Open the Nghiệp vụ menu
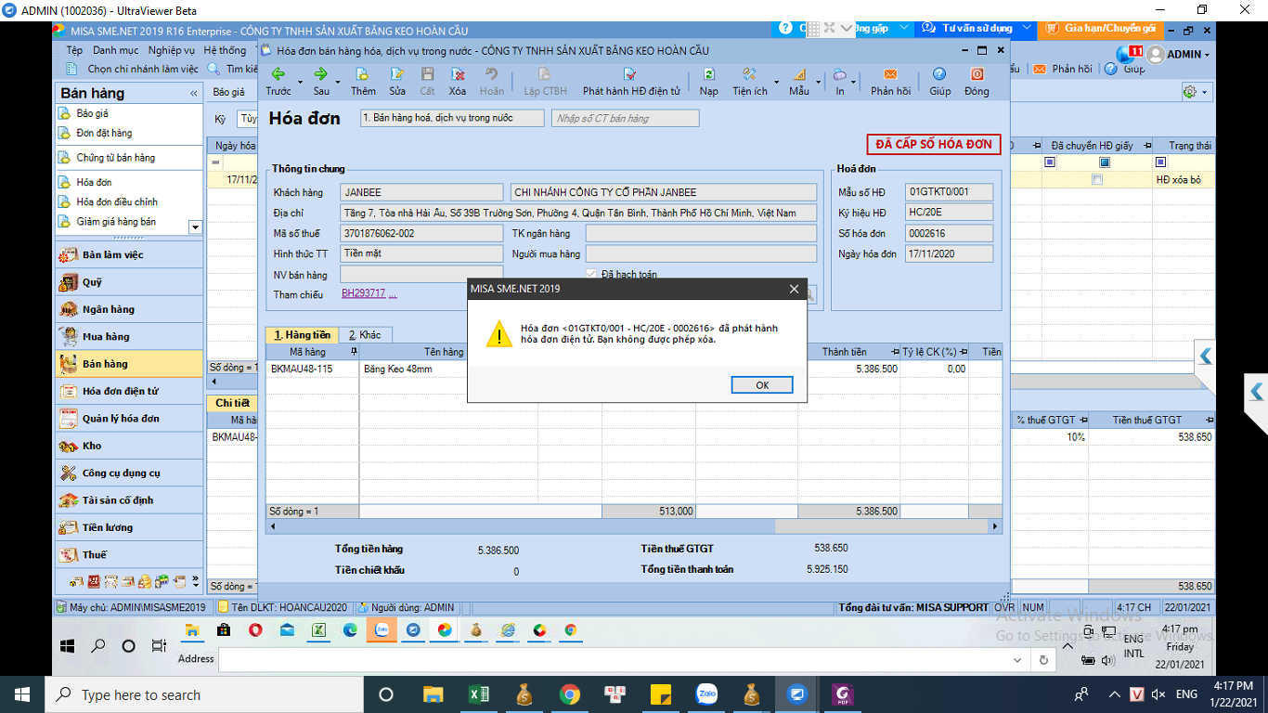The height and width of the screenshot is (713, 1268). point(172,50)
